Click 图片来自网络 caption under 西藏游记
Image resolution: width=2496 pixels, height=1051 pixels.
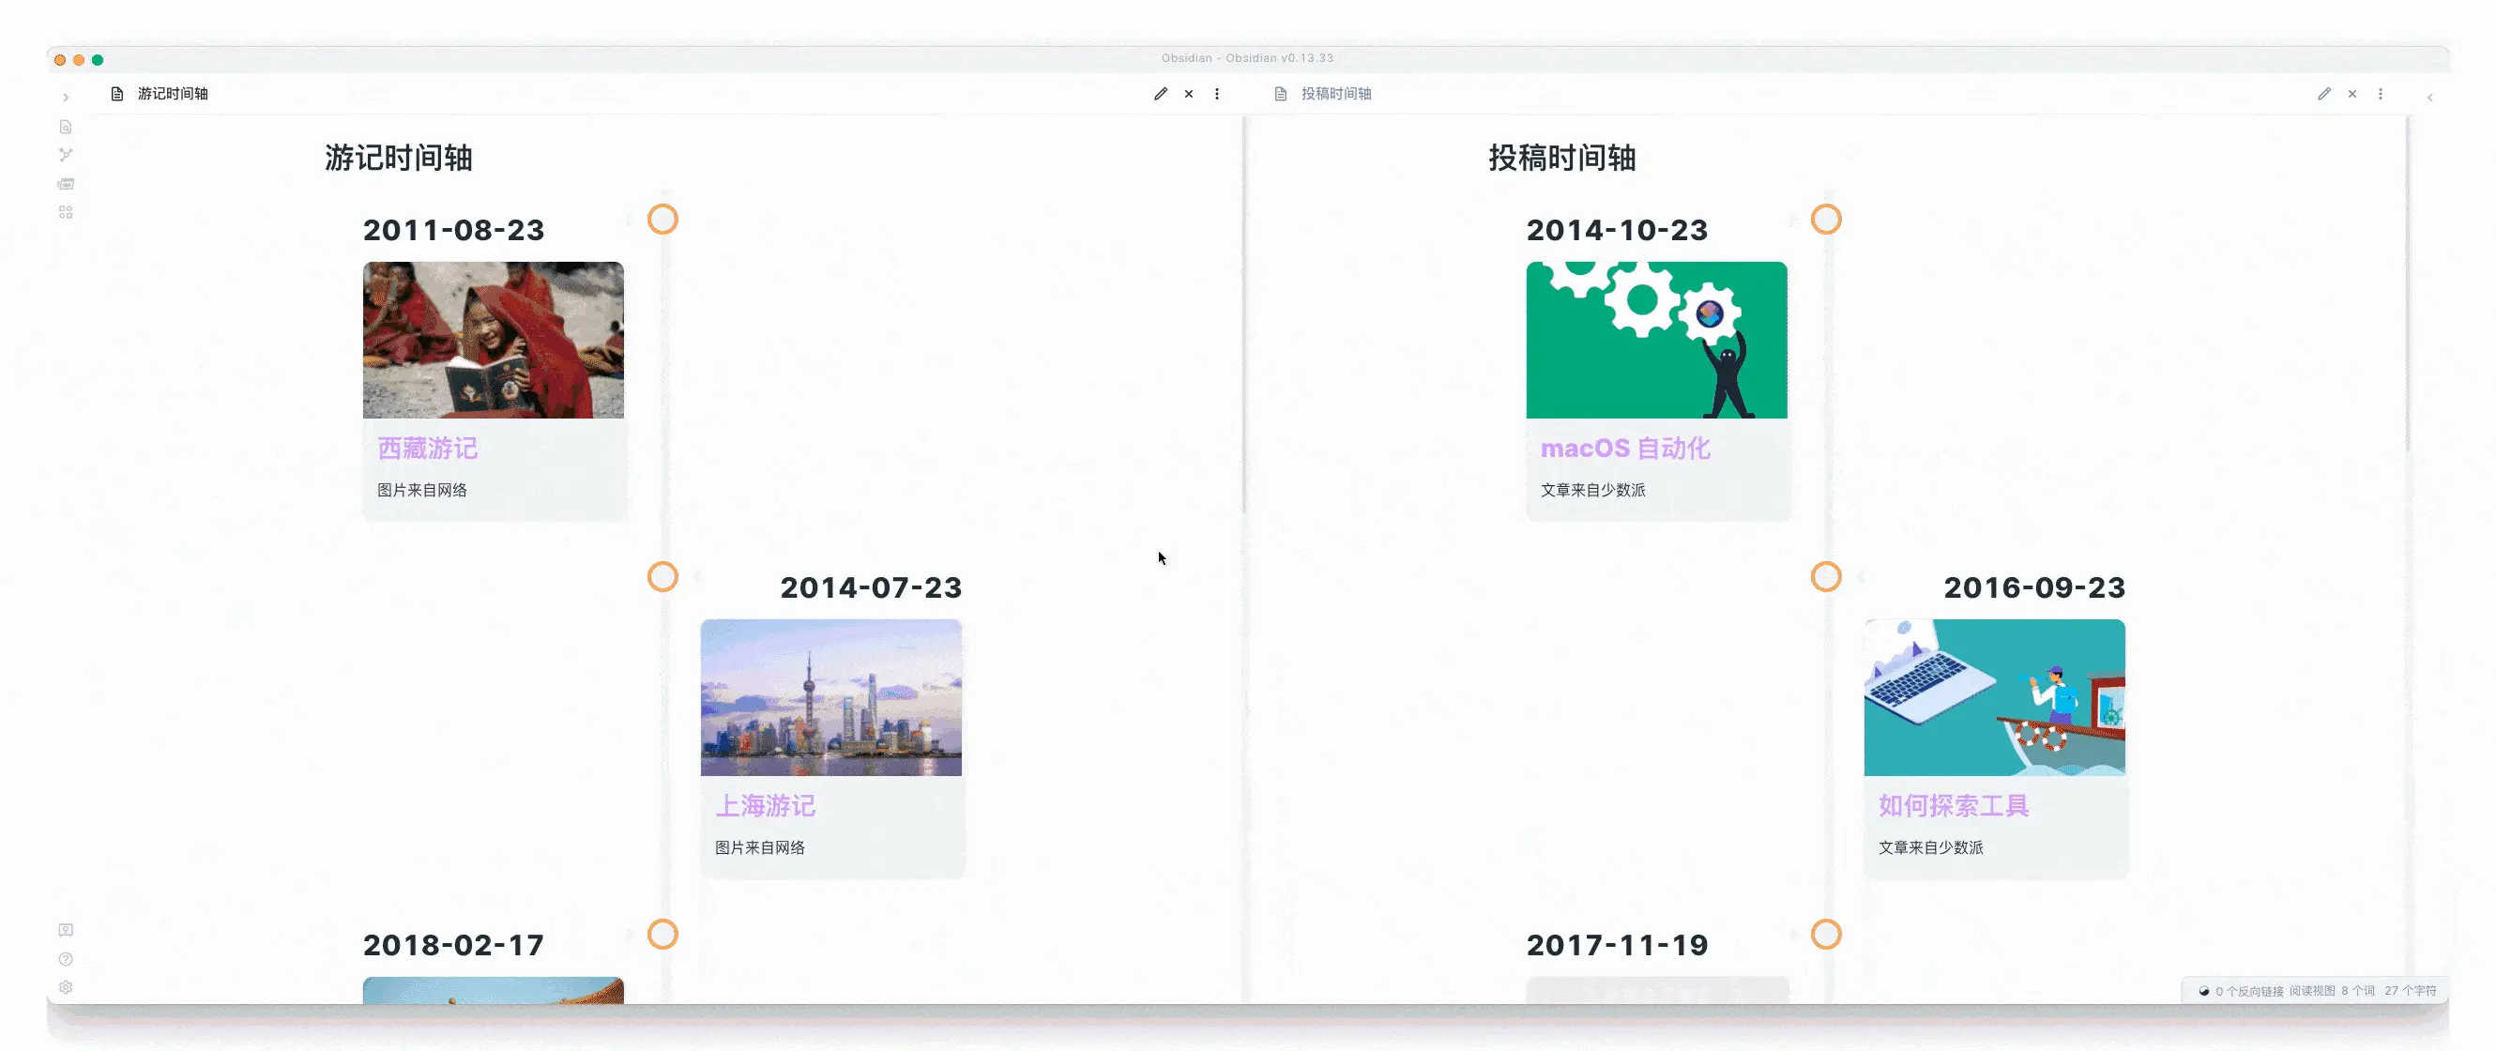tap(422, 490)
